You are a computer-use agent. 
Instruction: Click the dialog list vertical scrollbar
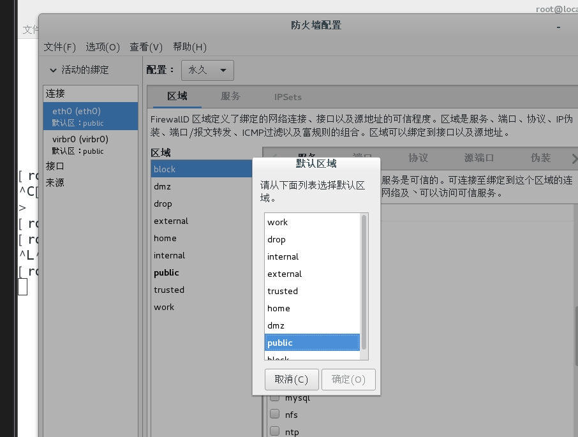364,282
